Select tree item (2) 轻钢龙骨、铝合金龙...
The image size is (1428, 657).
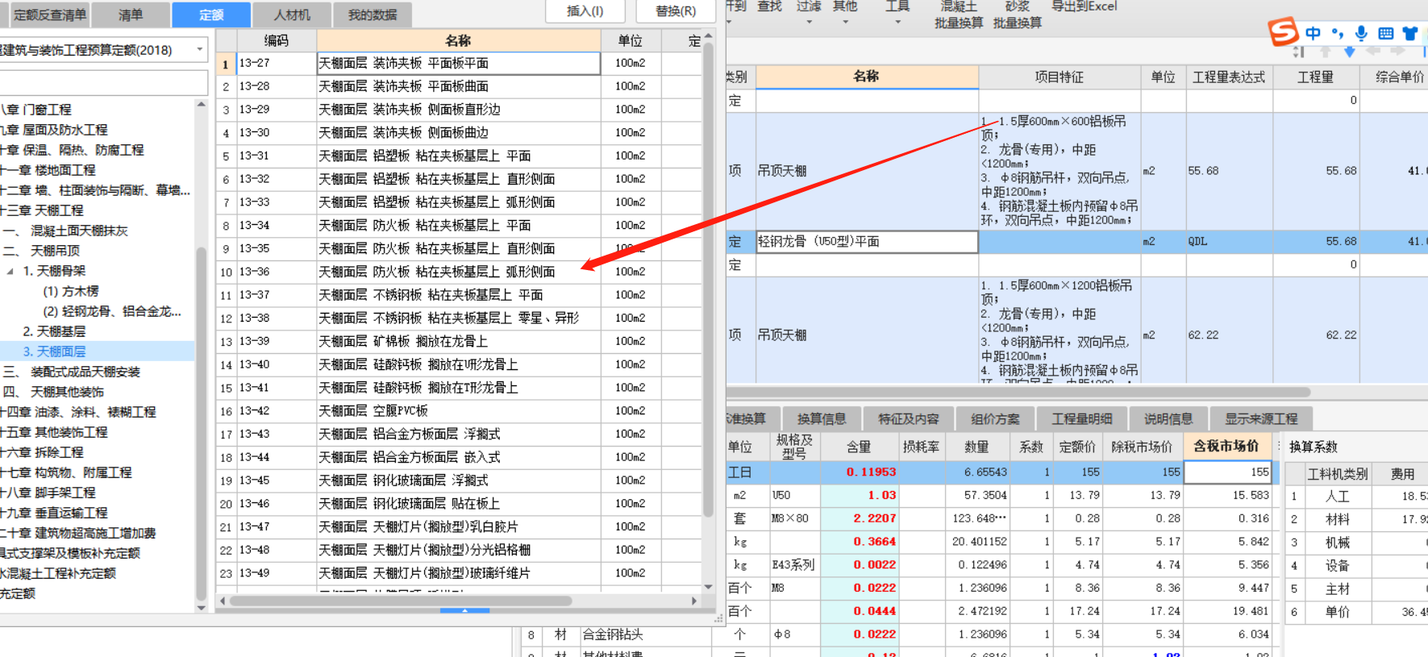pos(112,311)
